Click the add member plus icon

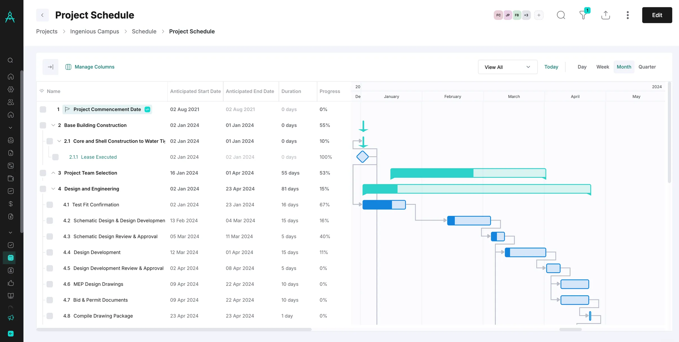coord(539,15)
